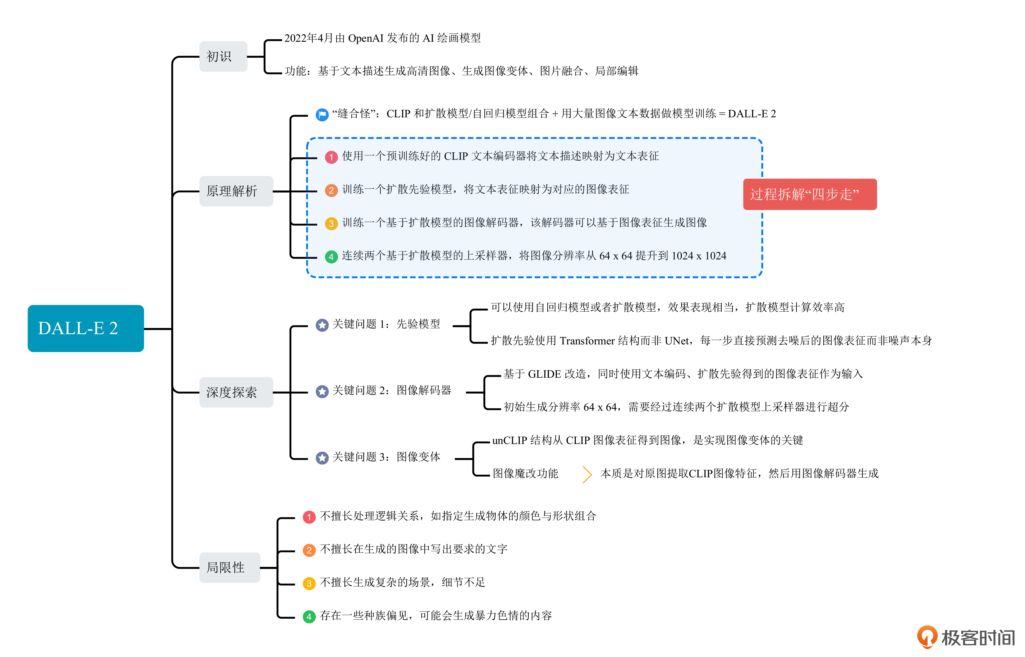Select the DALL-E 2 root node
The width and height of the screenshot is (1025, 657).
point(86,328)
